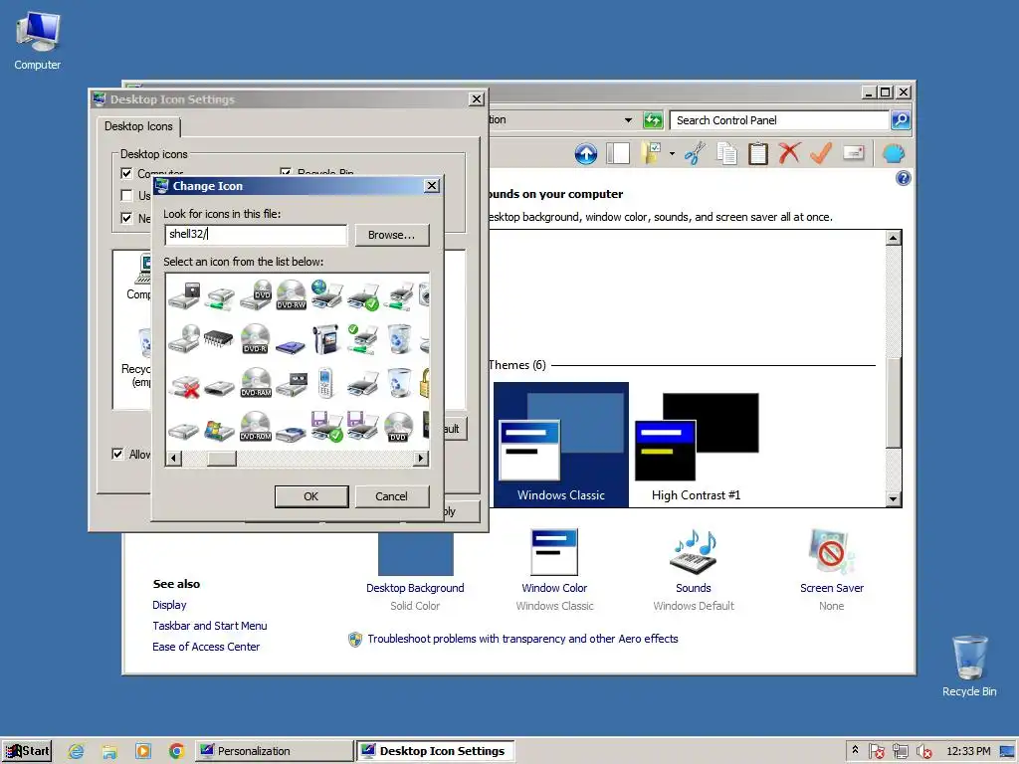Select the DVD-R disc icon

pos(255,339)
